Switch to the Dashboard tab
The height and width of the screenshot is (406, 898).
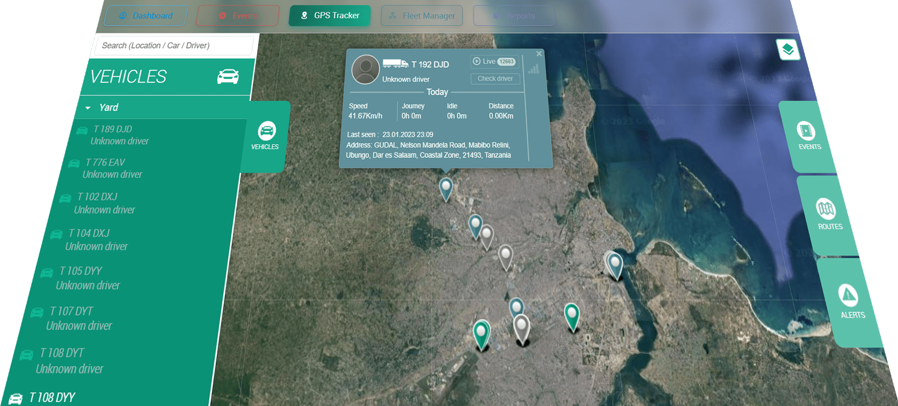146,16
